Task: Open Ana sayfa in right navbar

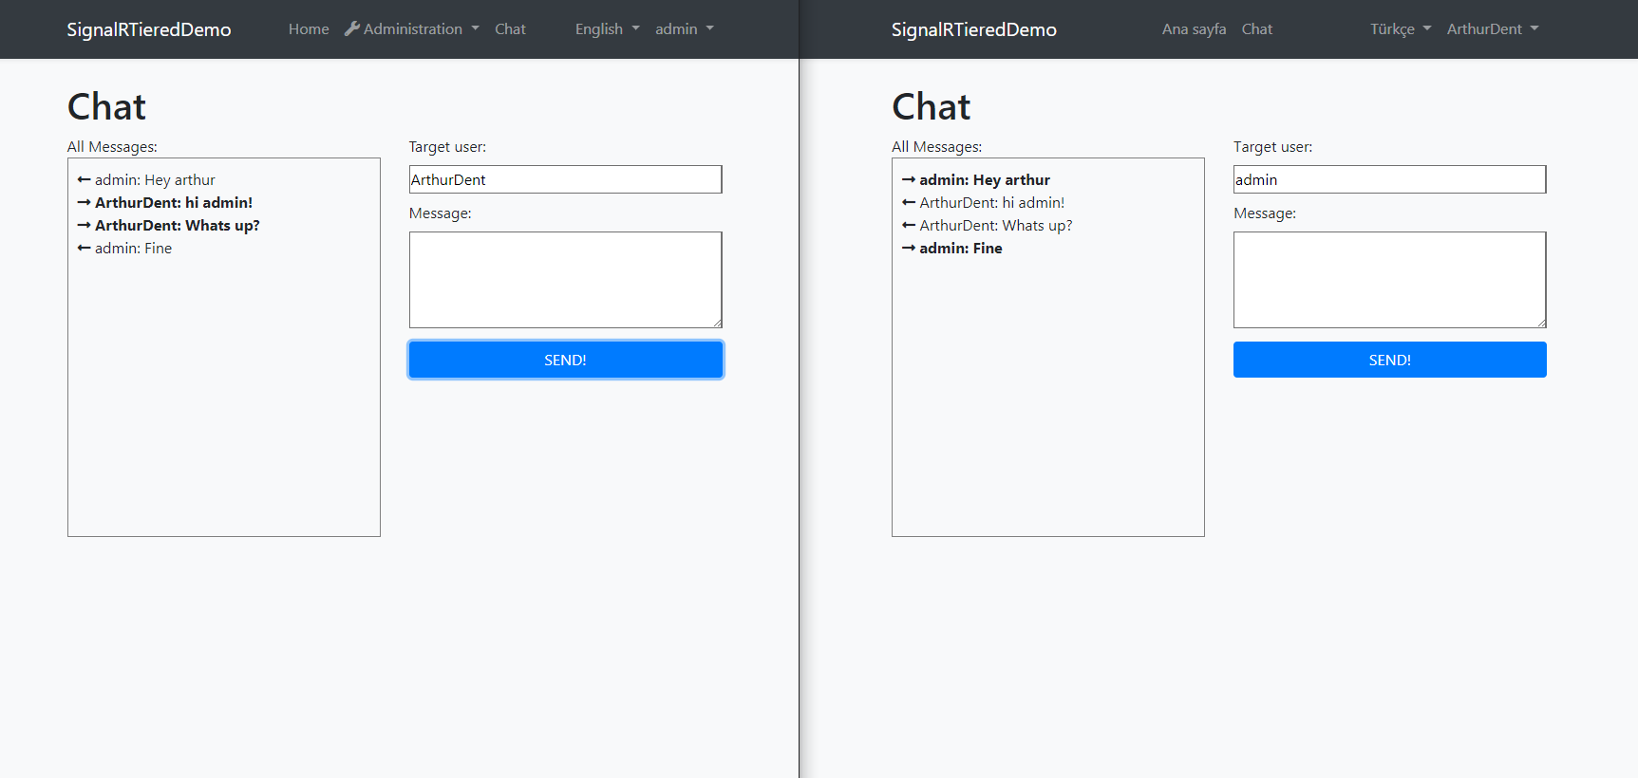Action: click(1194, 28)
